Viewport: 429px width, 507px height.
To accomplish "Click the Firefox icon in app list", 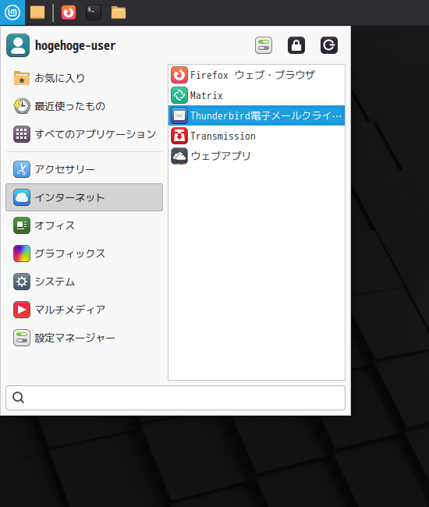I will click(179, 75).
